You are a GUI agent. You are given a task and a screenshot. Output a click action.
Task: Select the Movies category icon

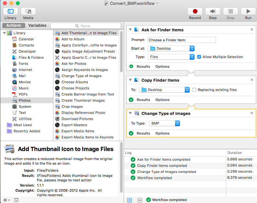(15, 82)
